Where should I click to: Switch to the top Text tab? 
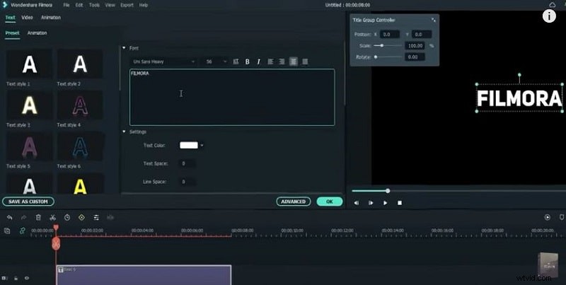coord(10,17)
